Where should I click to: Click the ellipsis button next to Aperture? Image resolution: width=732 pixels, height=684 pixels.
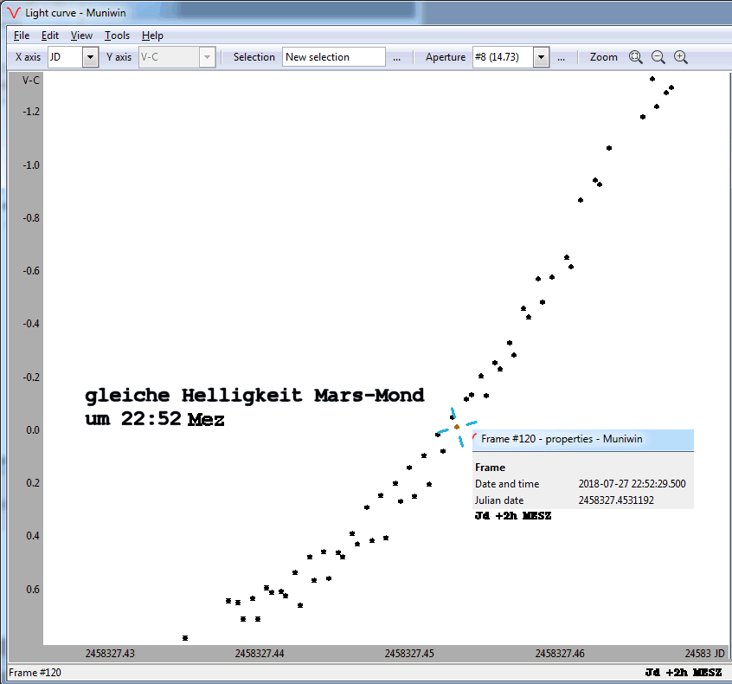coord(561,57)
